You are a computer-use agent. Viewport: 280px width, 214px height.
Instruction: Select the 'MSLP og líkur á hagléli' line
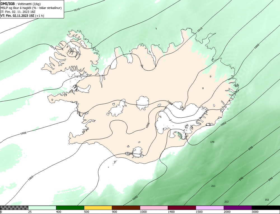tap(31, 8)
